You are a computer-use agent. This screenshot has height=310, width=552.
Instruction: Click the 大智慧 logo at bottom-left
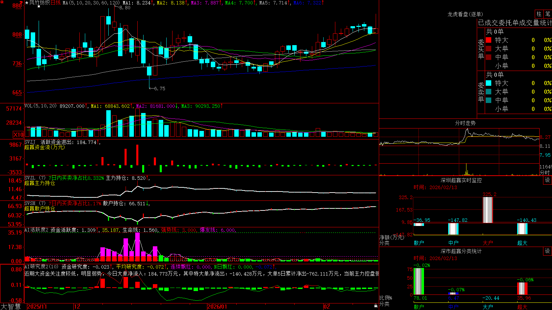[x=11, y=306]
